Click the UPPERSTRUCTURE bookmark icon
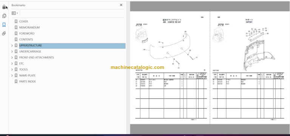Screen dimensions: 290x136 (16, 46)
